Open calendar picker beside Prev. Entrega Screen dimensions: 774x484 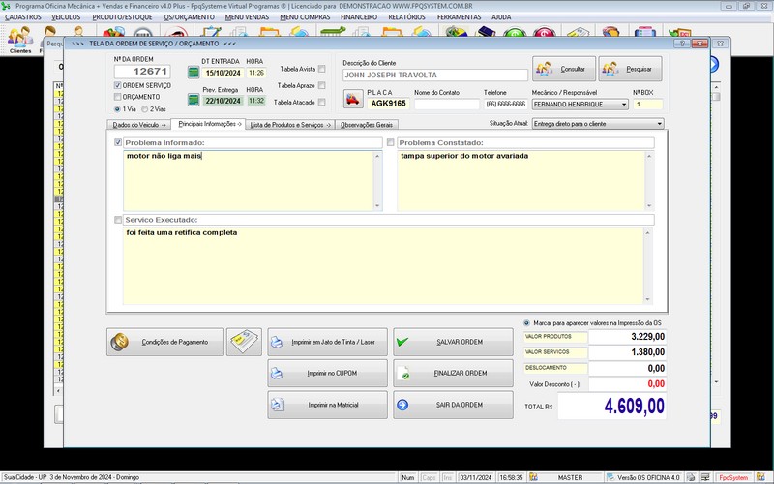193,100
